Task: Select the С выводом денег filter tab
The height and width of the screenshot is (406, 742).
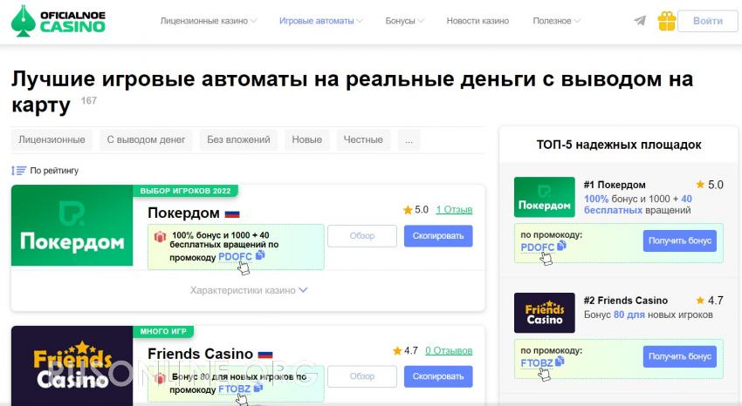Action: click(x=146, y=139)
